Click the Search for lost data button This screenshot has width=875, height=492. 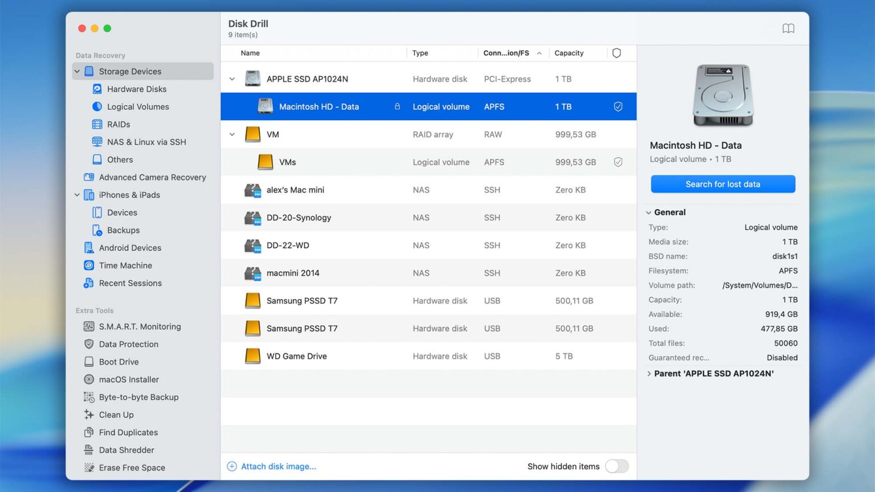[x=722, y=184]
